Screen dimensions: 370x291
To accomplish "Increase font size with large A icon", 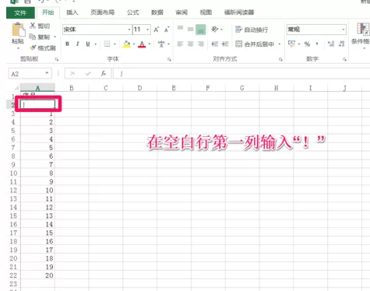I will (x=157, y=30).
